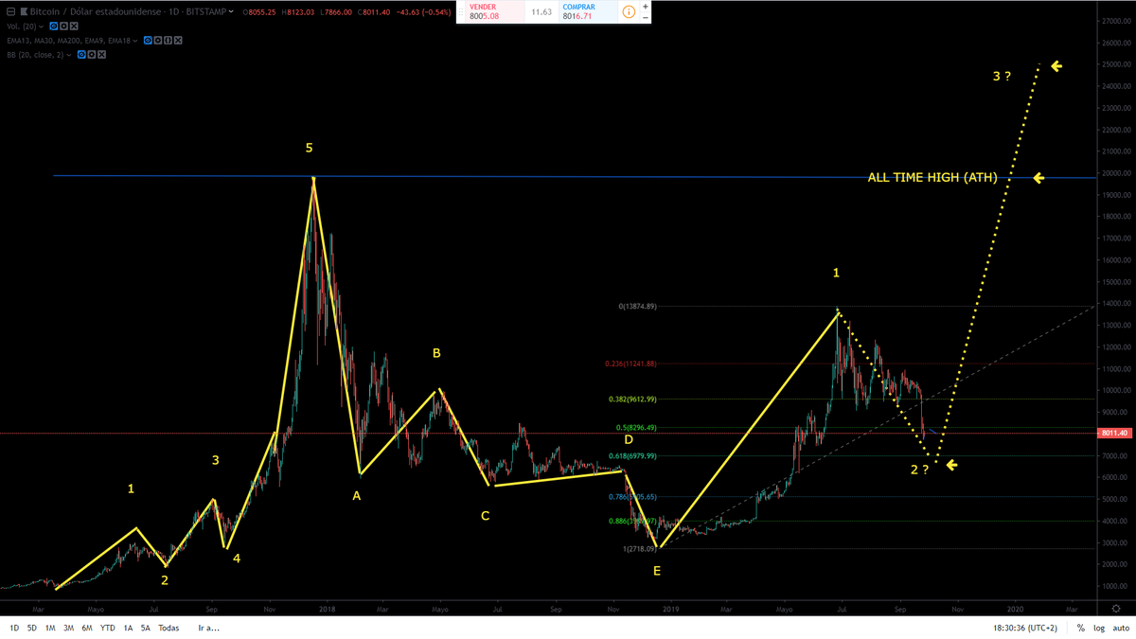Select the YTD time range
This screenshot has height=639, width=1136.
click(108, 628)
